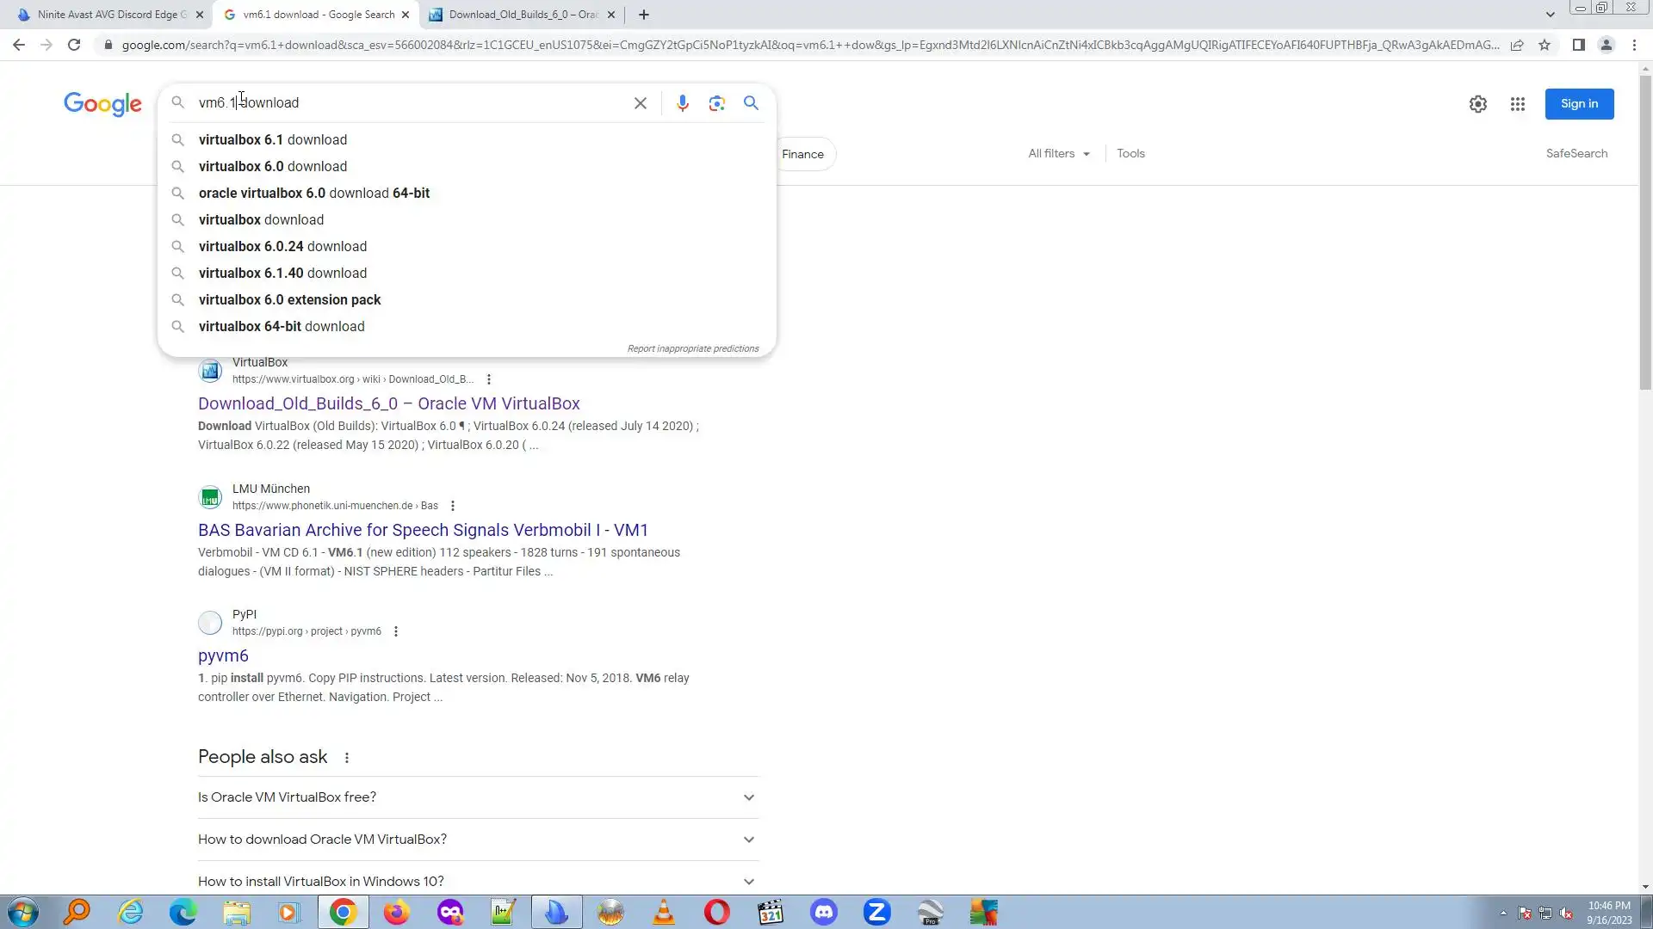Screen dimensions: 1653x929
Task: Clear search text with X icon
Action: tap(640, 103)
